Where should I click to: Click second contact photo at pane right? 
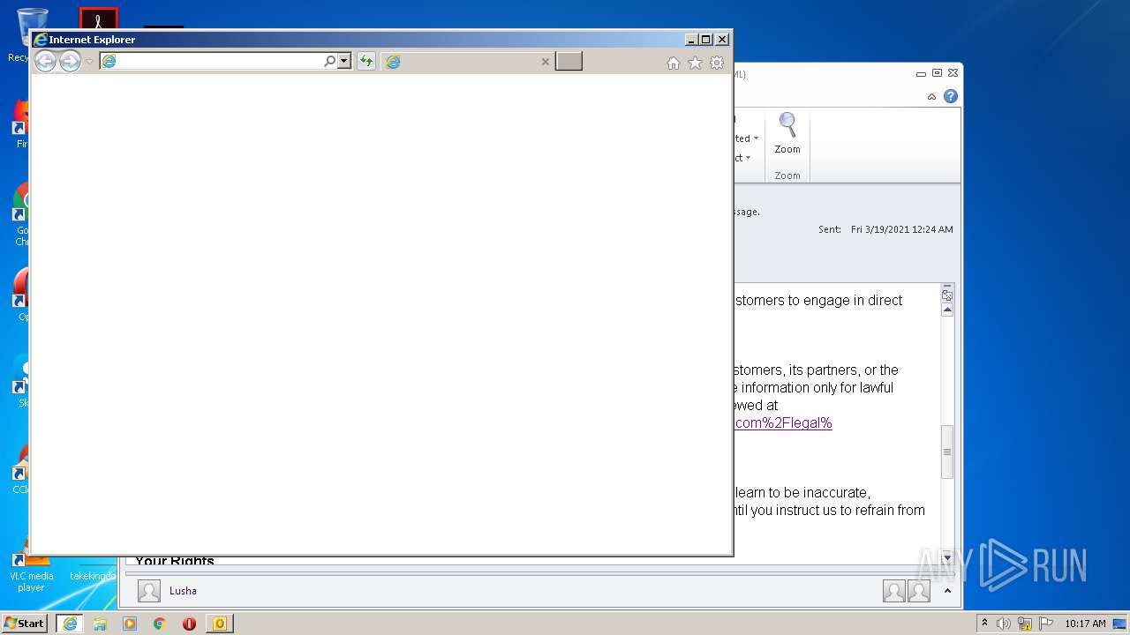point(919,591)
